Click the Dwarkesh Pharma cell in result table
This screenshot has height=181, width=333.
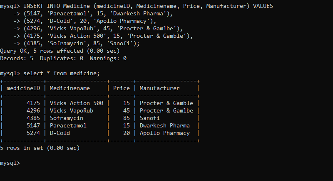pos(165,125)
